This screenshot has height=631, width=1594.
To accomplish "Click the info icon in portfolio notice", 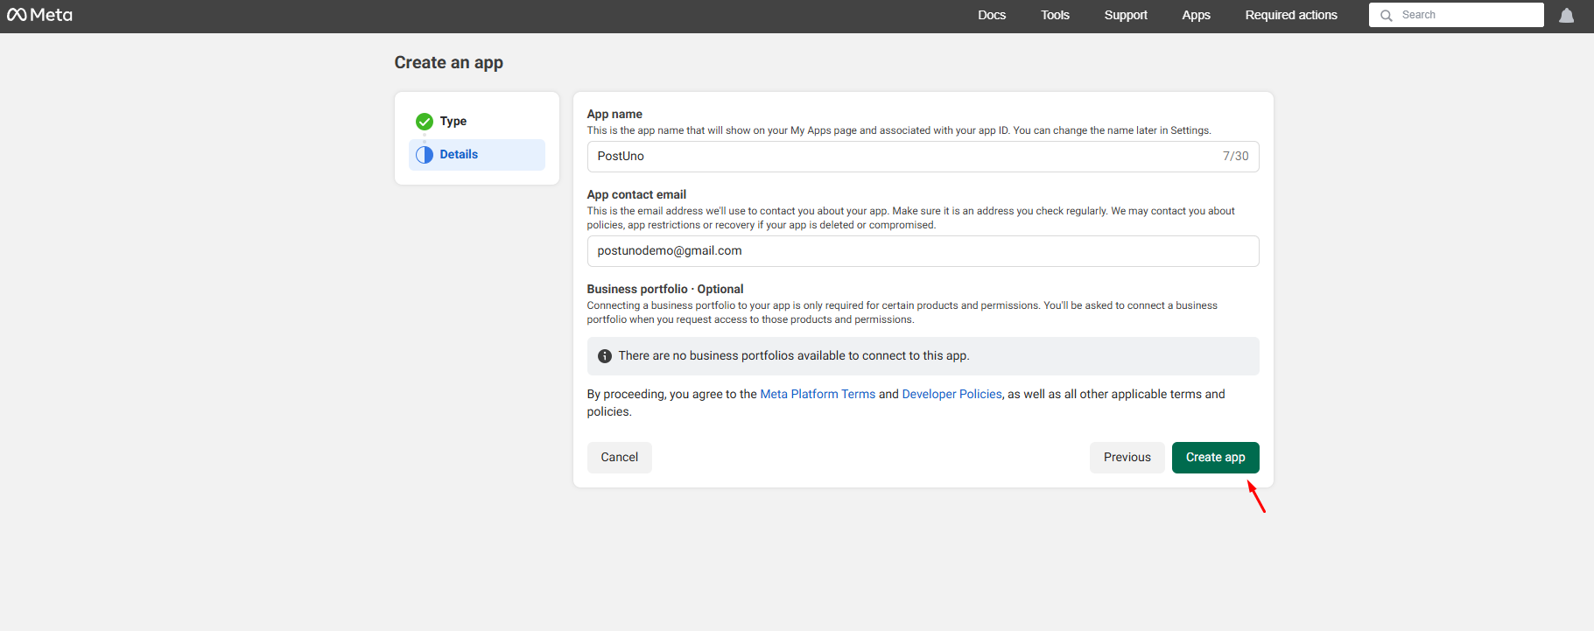I will coord(605,356).
